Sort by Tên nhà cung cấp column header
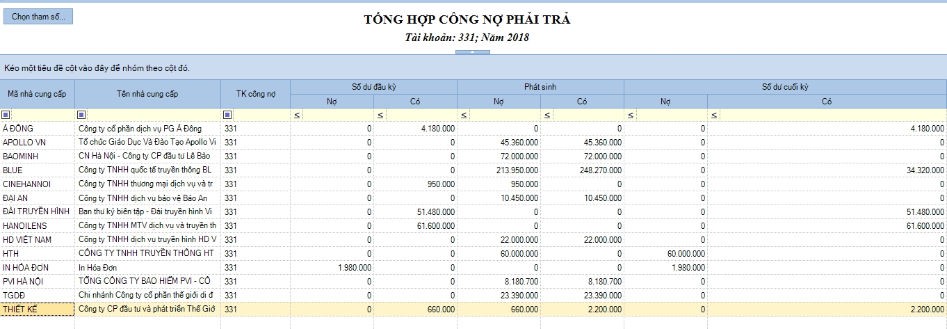The height and width of the screenshot is (329, 947). tap(147, 94)
